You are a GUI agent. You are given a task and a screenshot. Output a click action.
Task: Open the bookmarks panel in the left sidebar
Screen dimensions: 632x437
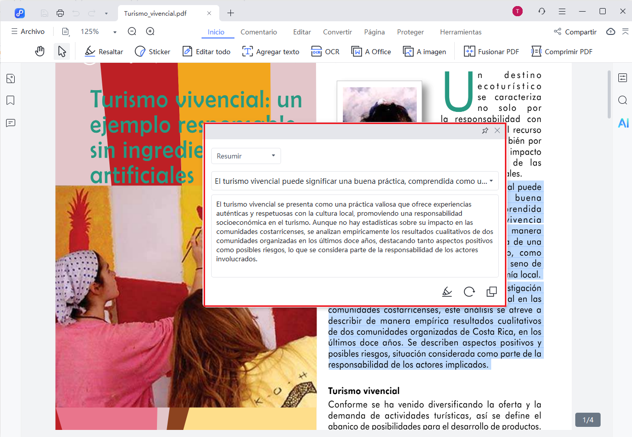10,100
